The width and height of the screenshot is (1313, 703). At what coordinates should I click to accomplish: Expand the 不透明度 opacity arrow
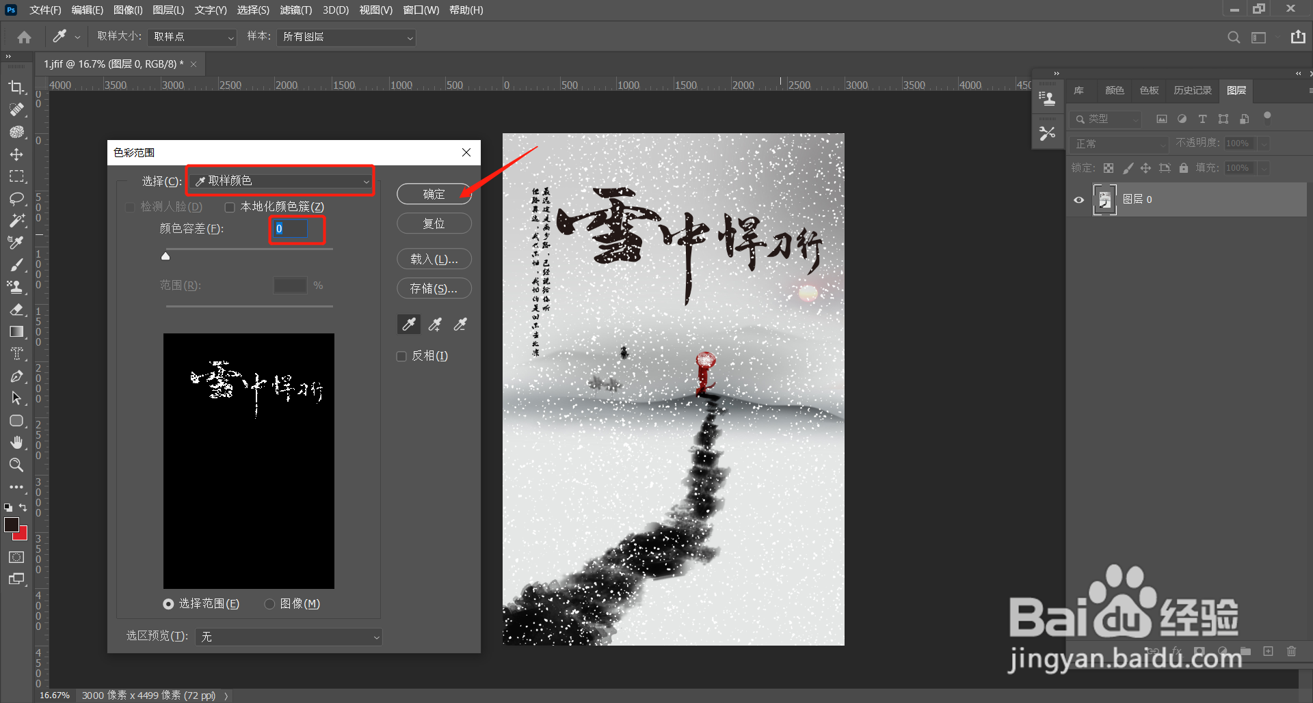tap(1264, 143)
